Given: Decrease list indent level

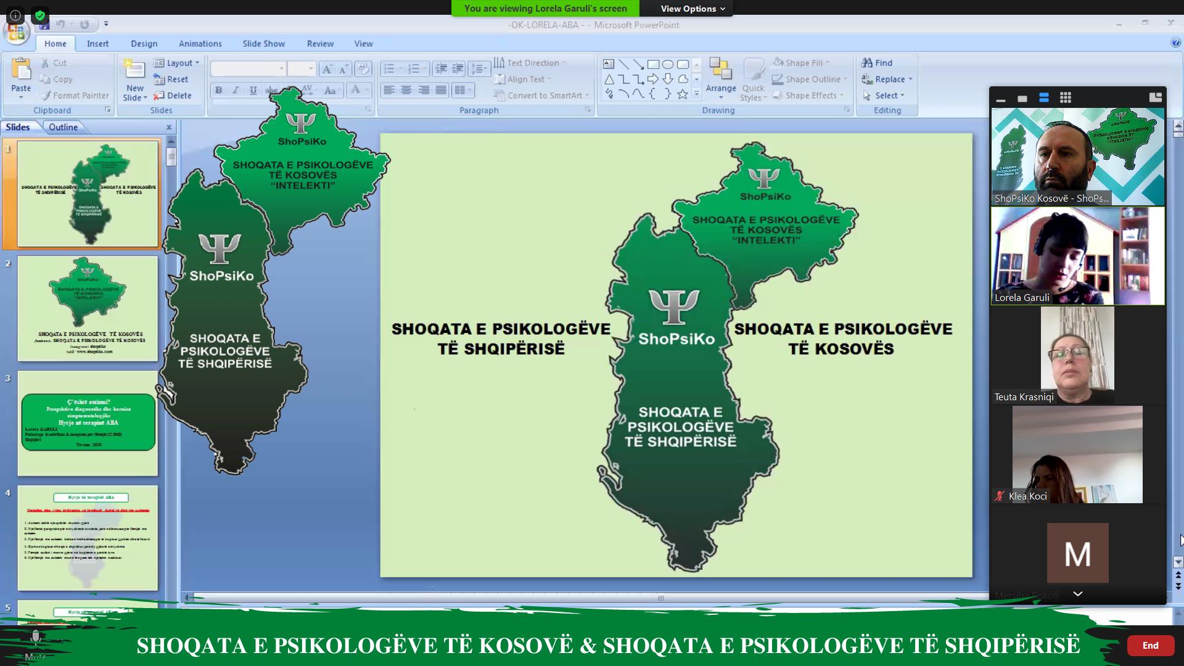Looking at the screenshot, I should 441,68.
